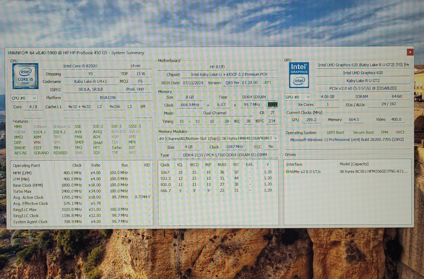Click the HP 837D motherboard name
This screenshot has height=279, width=424.
[217, 67]
